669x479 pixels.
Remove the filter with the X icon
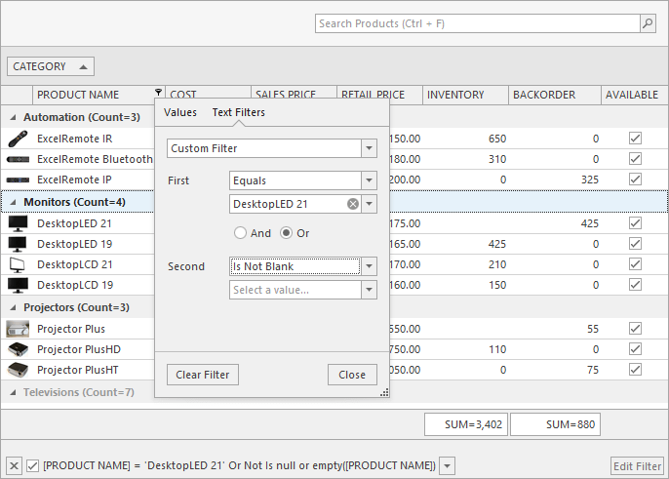14,466
